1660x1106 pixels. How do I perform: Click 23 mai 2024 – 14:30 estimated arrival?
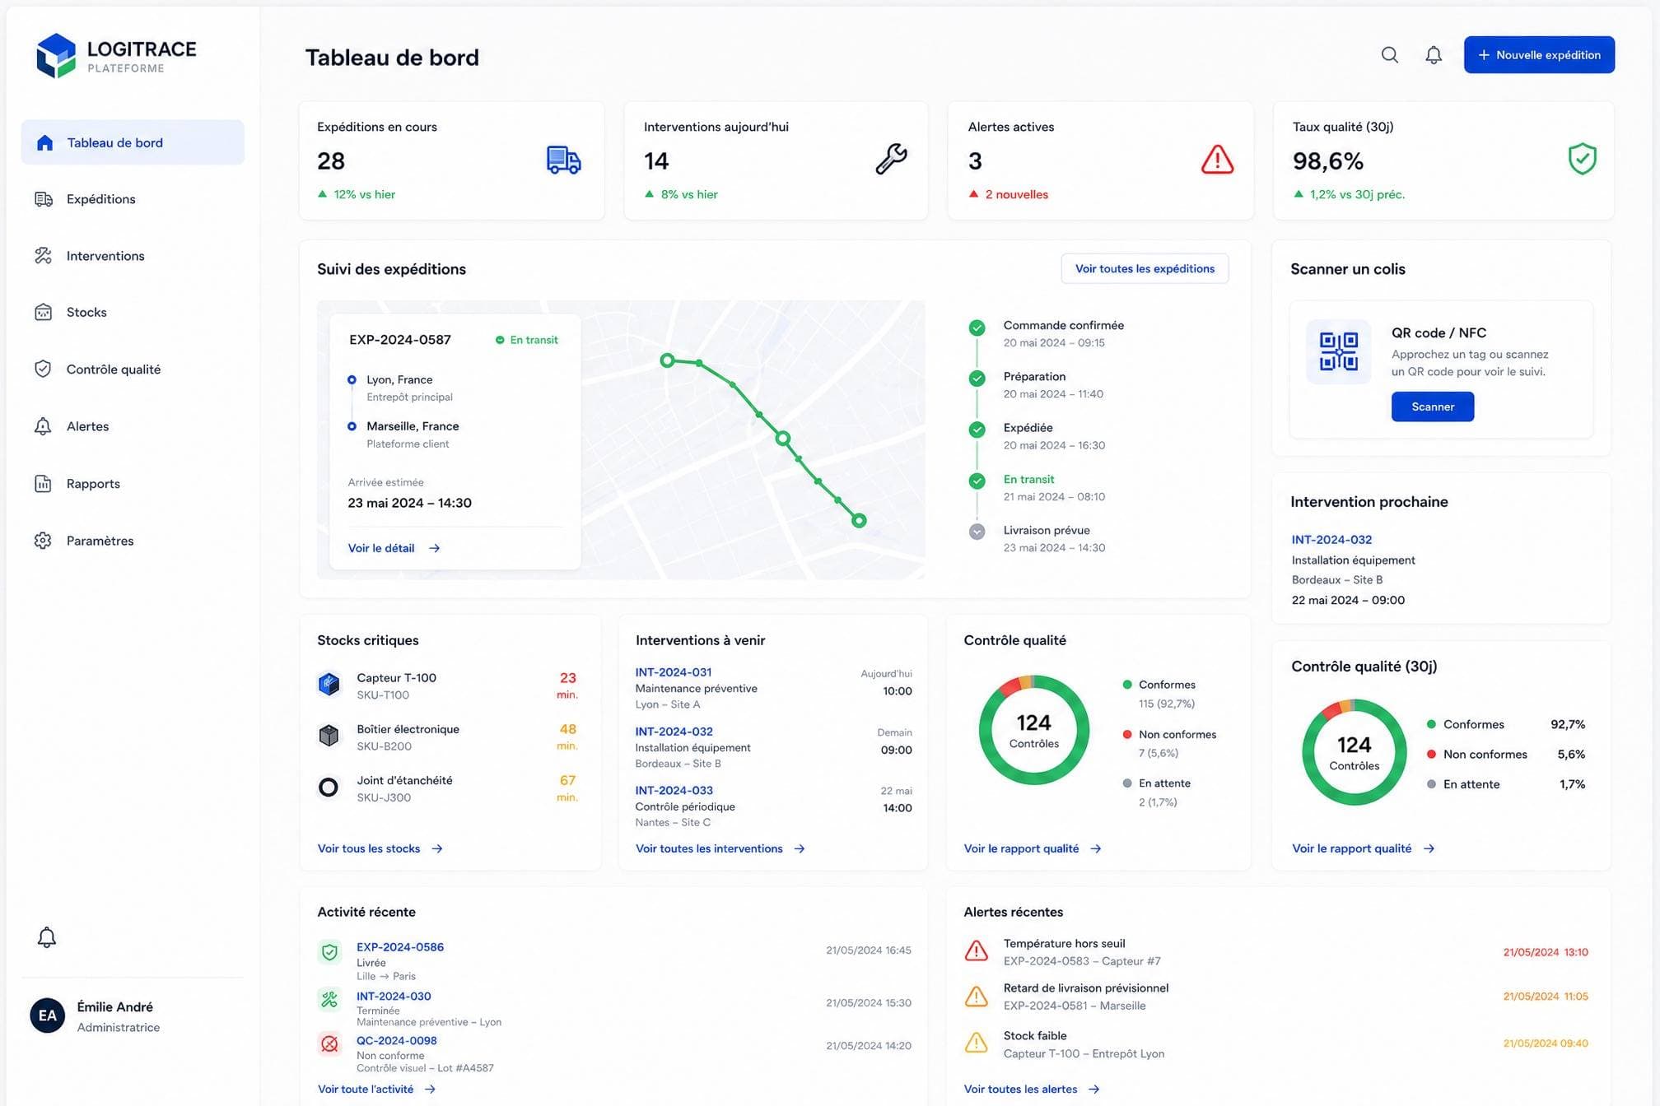click(x=409, y=503)
